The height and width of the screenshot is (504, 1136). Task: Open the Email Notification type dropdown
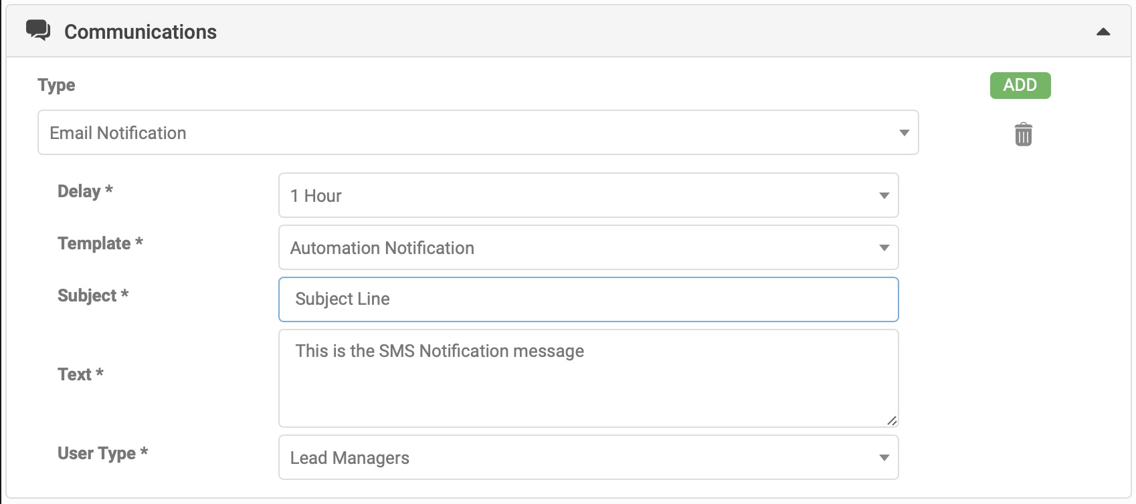point(478,132)
